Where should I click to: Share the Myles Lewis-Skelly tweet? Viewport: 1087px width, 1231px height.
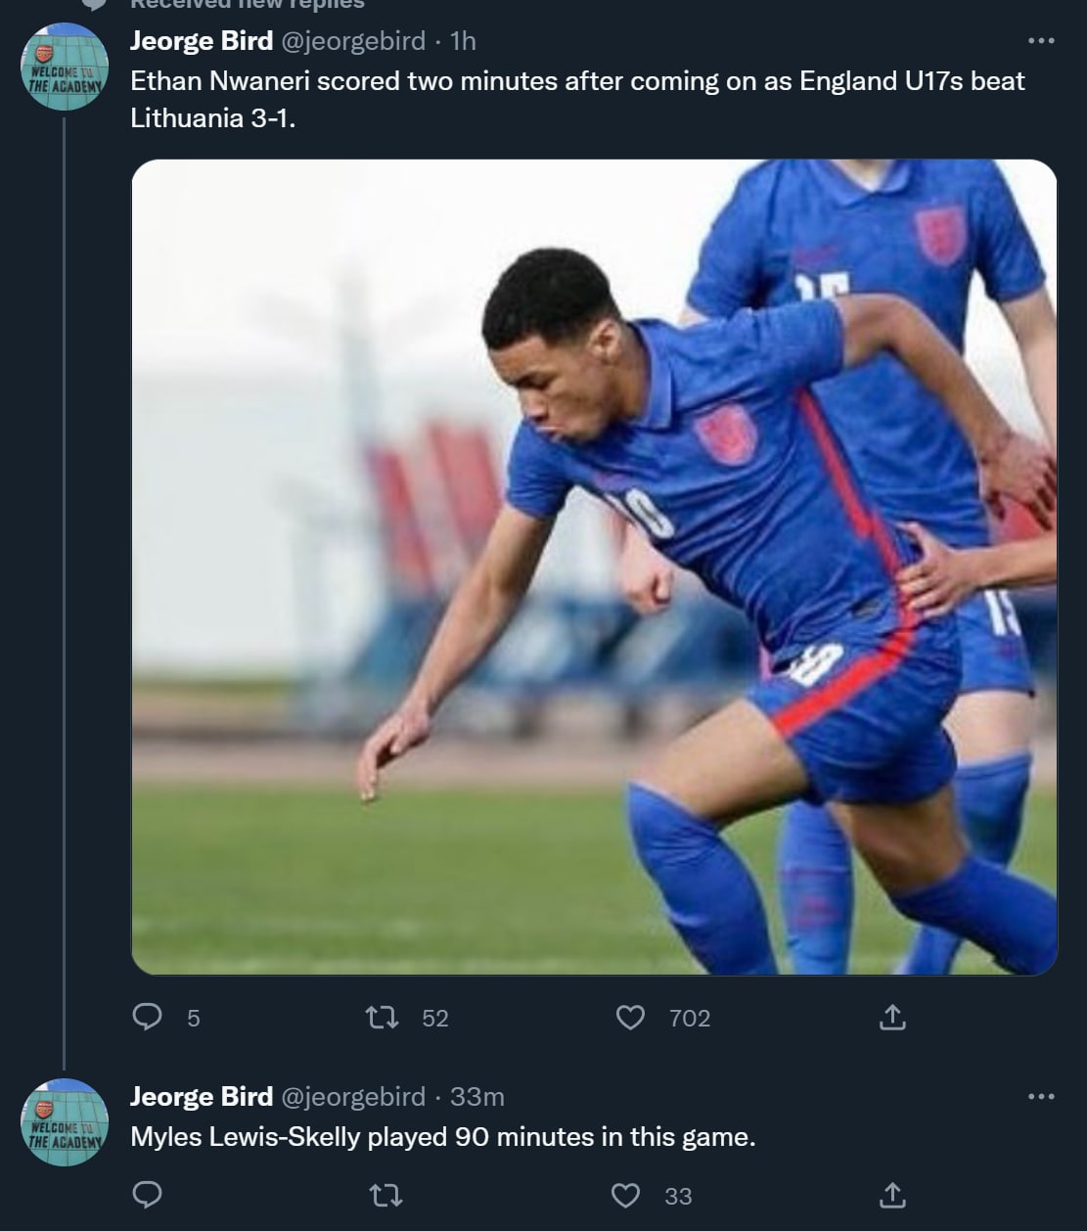(892, 1196)
